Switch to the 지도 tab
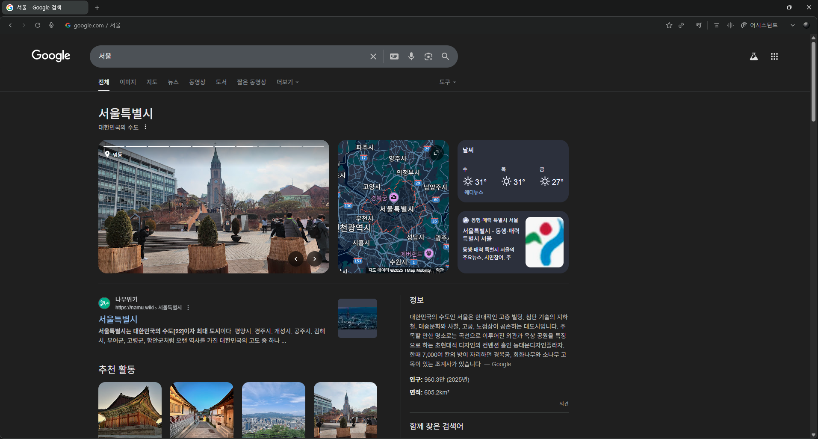This screenshot has height=439, width=818. [152, 82]
